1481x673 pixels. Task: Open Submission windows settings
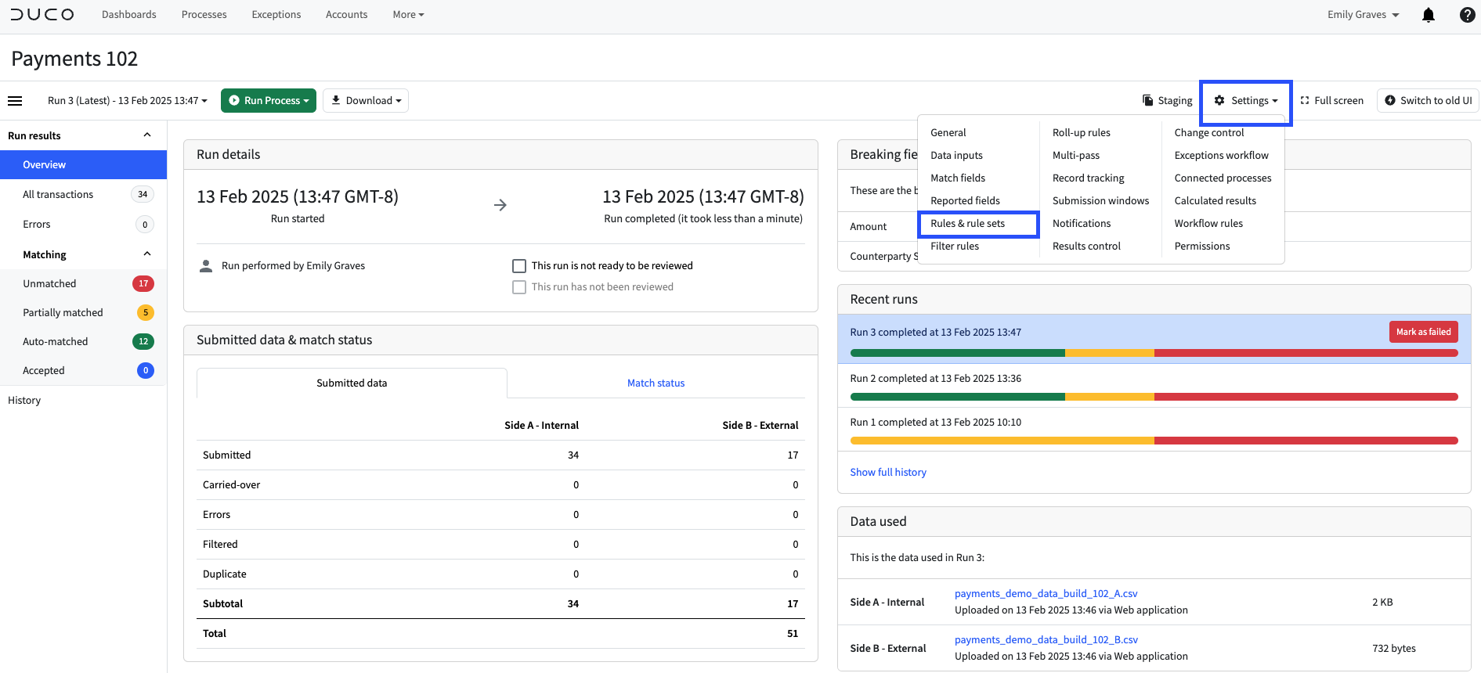1101,201
